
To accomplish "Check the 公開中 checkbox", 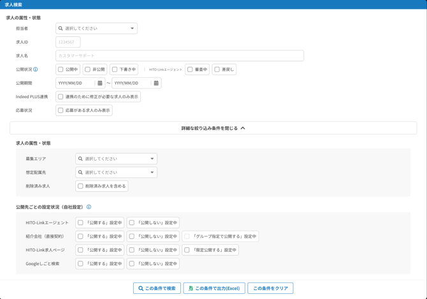I will pos(61,69).
